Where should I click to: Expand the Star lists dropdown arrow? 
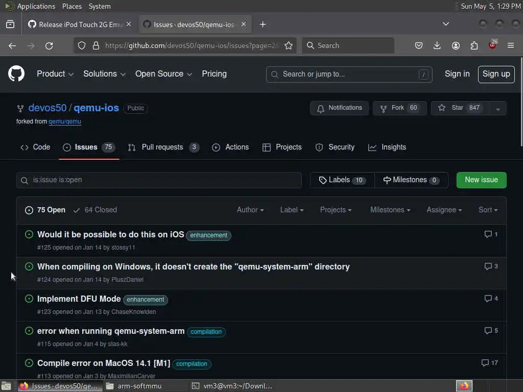[498, 109]
